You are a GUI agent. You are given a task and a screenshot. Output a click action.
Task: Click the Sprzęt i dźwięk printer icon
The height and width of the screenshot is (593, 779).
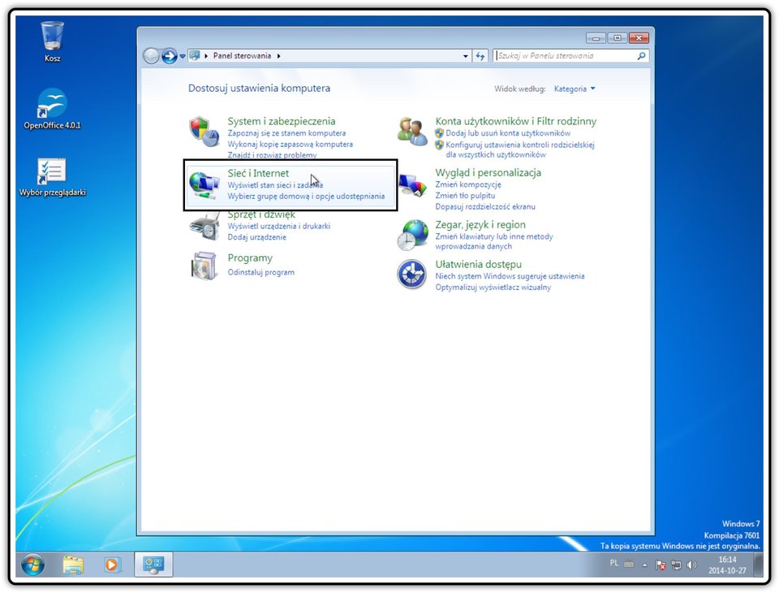[x=204, y=227]
